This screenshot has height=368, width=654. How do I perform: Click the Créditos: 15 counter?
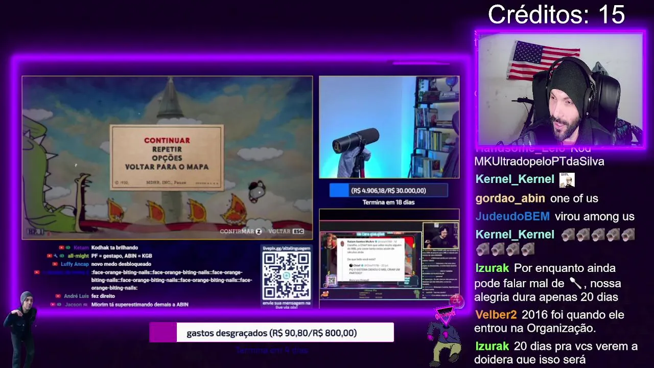(556, 14)
